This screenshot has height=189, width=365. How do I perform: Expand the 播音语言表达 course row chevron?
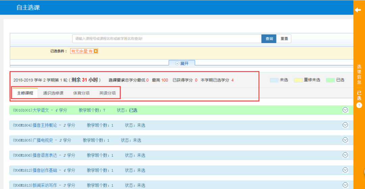pyautogui.click(x=345, y=155)
